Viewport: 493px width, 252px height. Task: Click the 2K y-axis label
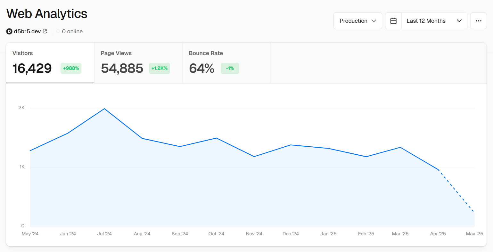(21, 108)
